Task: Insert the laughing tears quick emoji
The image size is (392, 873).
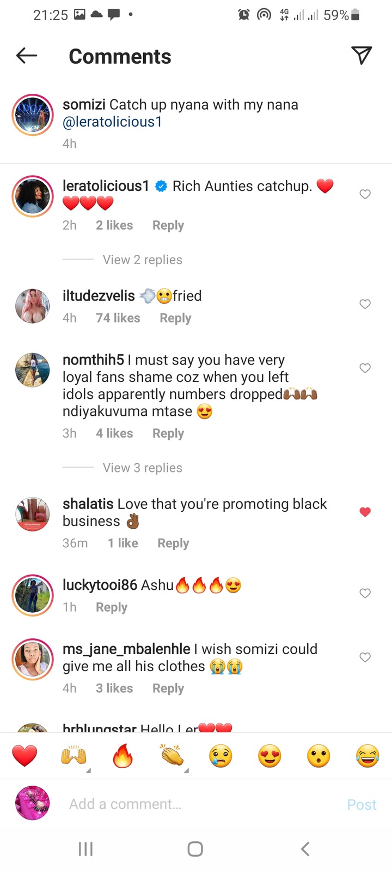Action: [x=367, y=756]
